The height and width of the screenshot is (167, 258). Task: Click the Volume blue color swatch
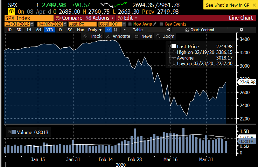14,132
